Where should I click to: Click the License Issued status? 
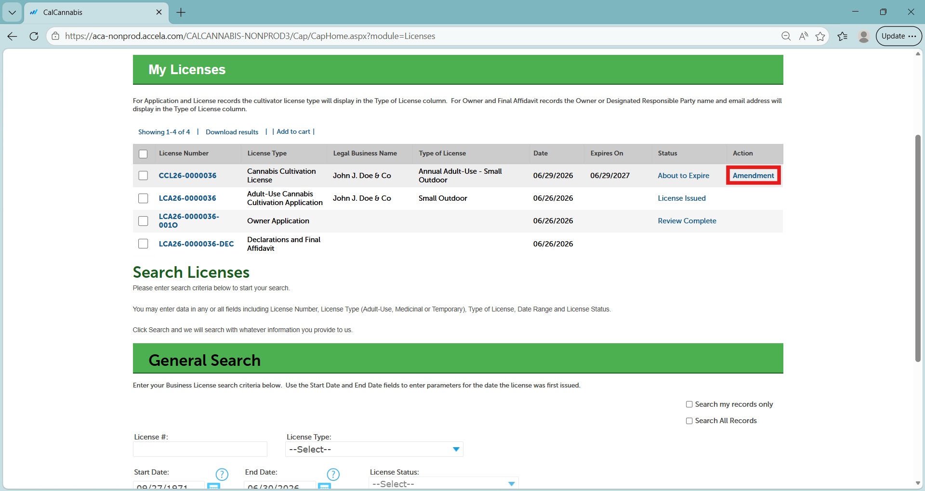click(x=682, y=198)
